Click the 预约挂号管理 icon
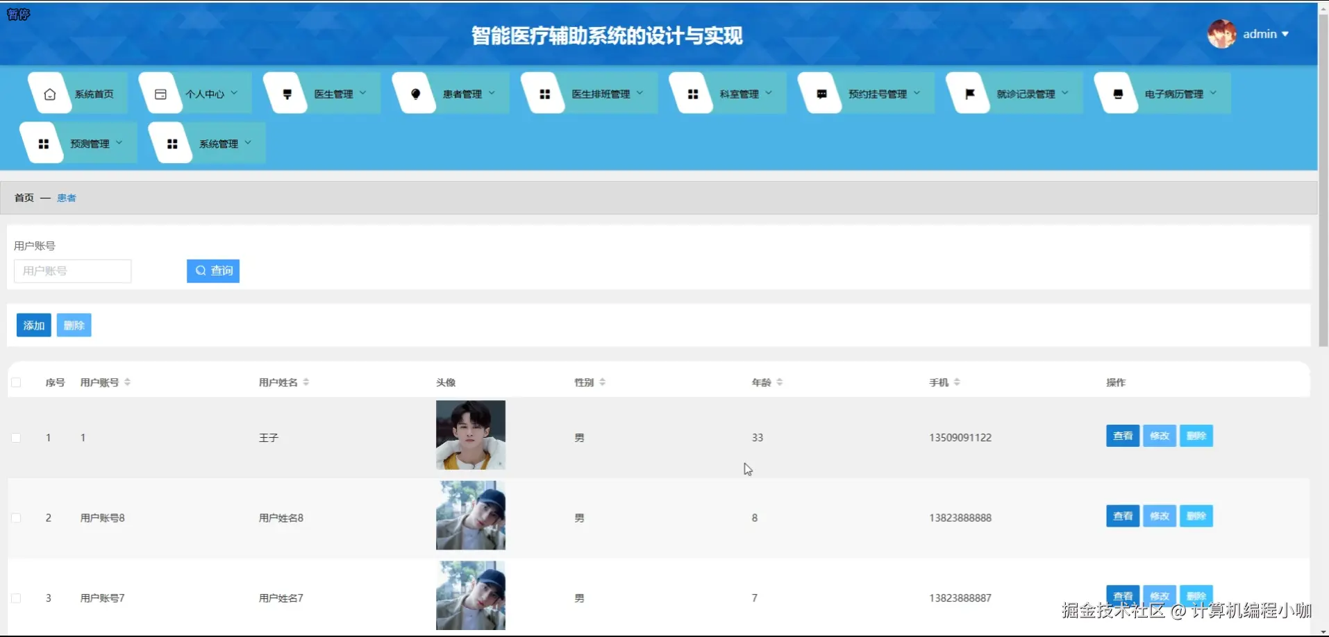The height and width of the screenshot is (637, 1329). (821, 92)
